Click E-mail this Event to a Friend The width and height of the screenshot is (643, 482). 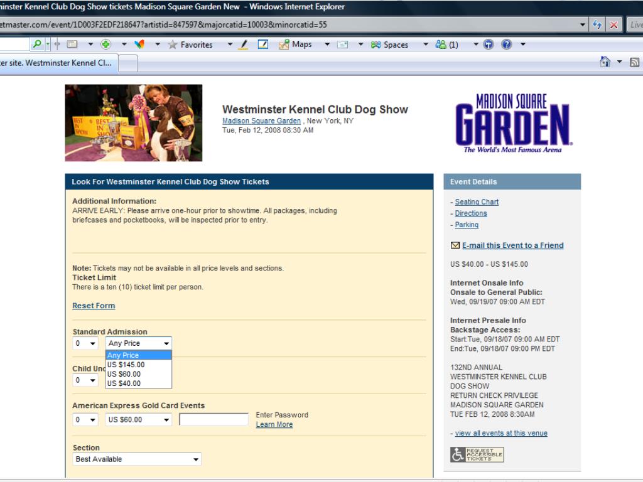click(x=512, y=245)
